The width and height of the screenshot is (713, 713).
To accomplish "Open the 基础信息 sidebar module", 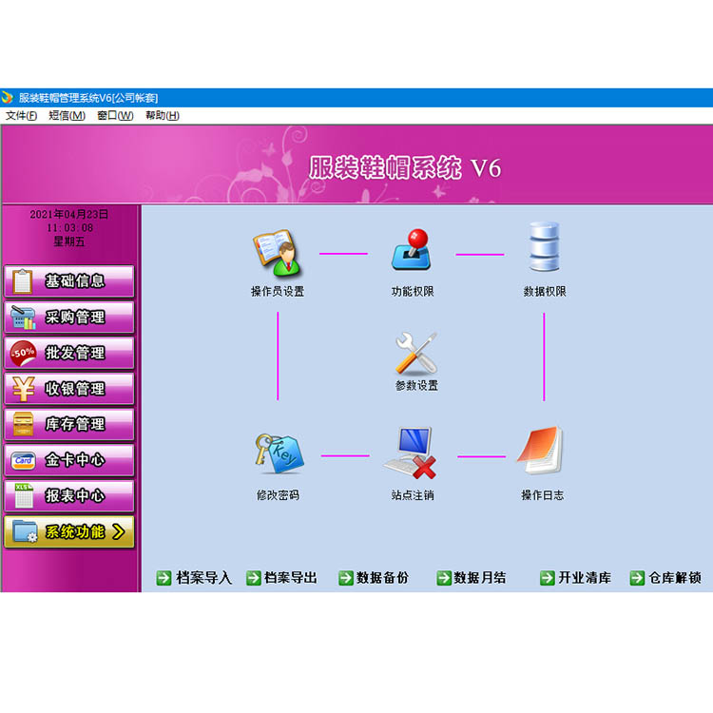I will point(69,281).
